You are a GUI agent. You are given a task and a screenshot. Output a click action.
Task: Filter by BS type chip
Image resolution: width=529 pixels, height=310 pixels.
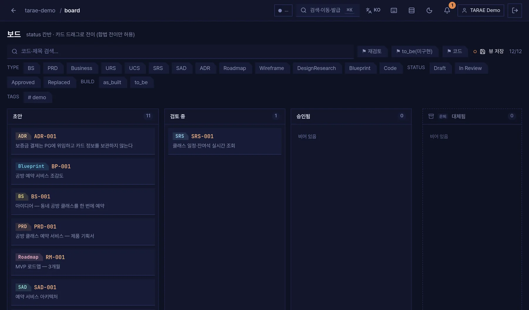pos(31,68)
